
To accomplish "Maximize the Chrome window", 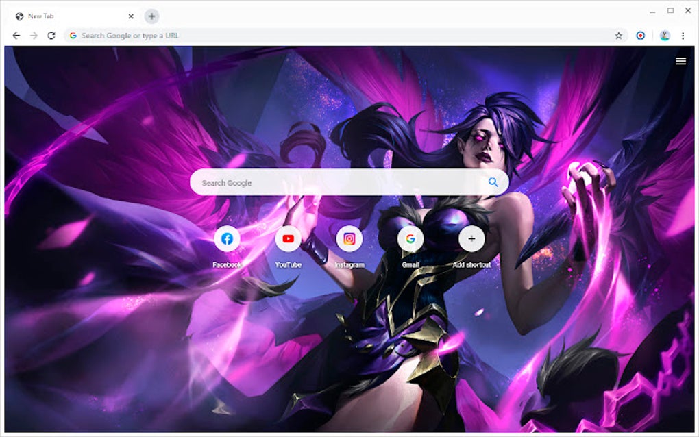I will point(670,11).
